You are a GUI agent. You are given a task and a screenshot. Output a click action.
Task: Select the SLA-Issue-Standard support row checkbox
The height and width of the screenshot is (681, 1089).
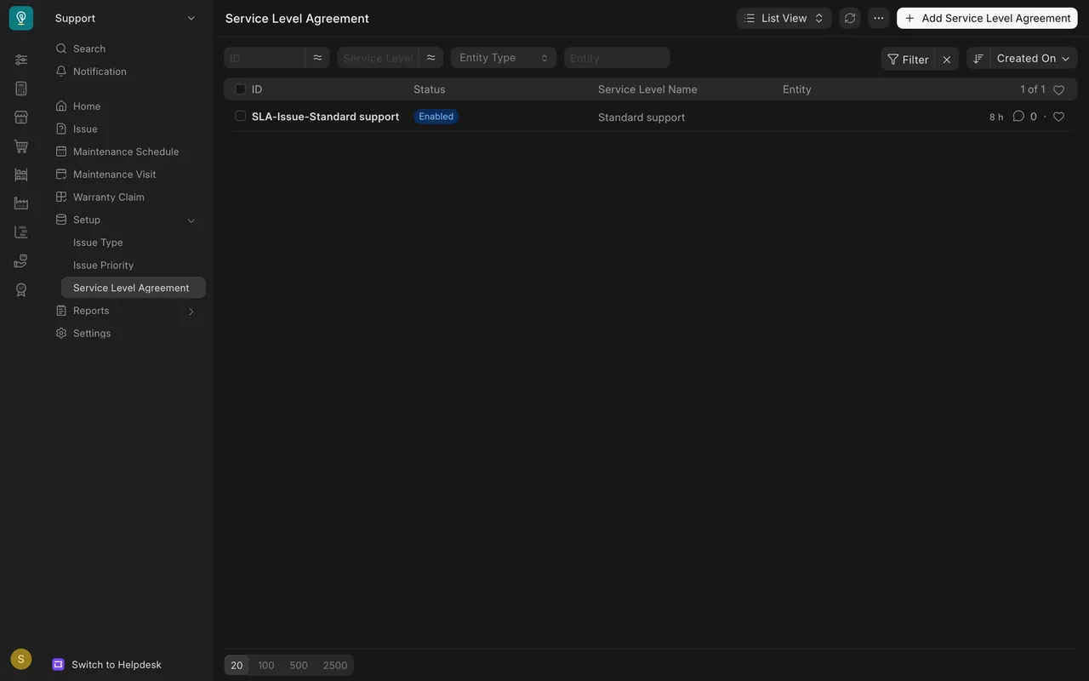click(x=240, y=116)
